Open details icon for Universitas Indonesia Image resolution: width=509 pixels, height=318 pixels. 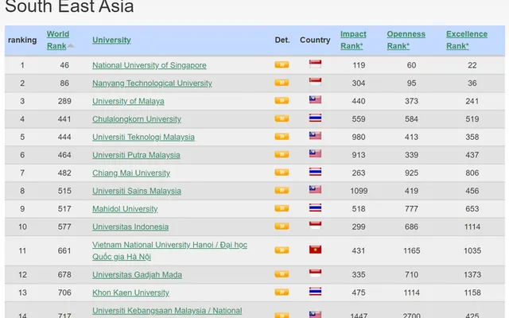click(x=282, y=226)
